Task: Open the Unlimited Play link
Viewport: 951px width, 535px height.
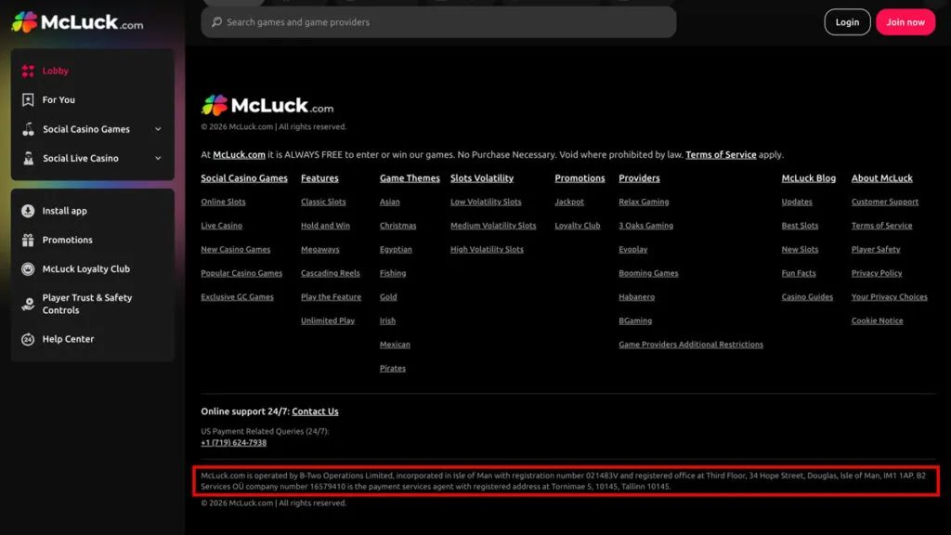Action: (x=328, y=320)
